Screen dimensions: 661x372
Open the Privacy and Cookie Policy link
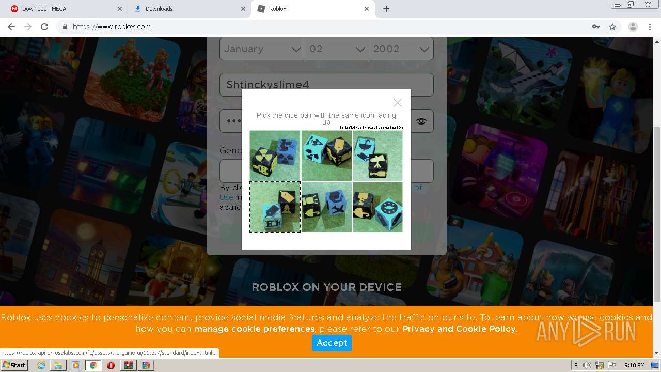tap(459, 329)
